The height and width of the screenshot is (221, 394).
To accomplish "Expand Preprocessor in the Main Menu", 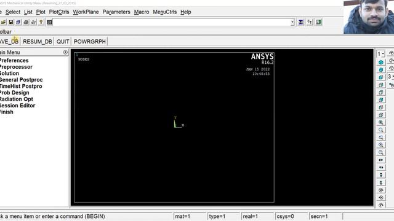I will 16,67.
